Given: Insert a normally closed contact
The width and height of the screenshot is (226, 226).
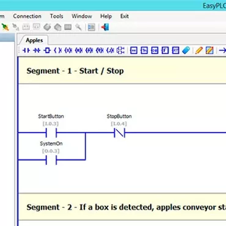Looking at the screenshot, I should [37, 50].
